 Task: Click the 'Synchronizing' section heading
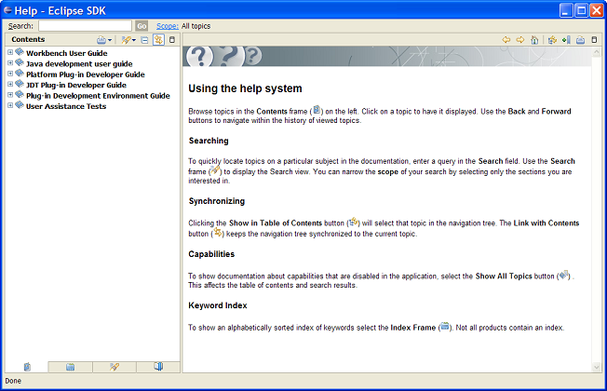(217, 201)
